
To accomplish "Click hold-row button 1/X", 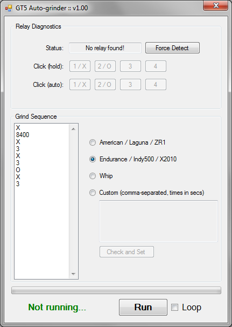I will (x=80, y=66).
